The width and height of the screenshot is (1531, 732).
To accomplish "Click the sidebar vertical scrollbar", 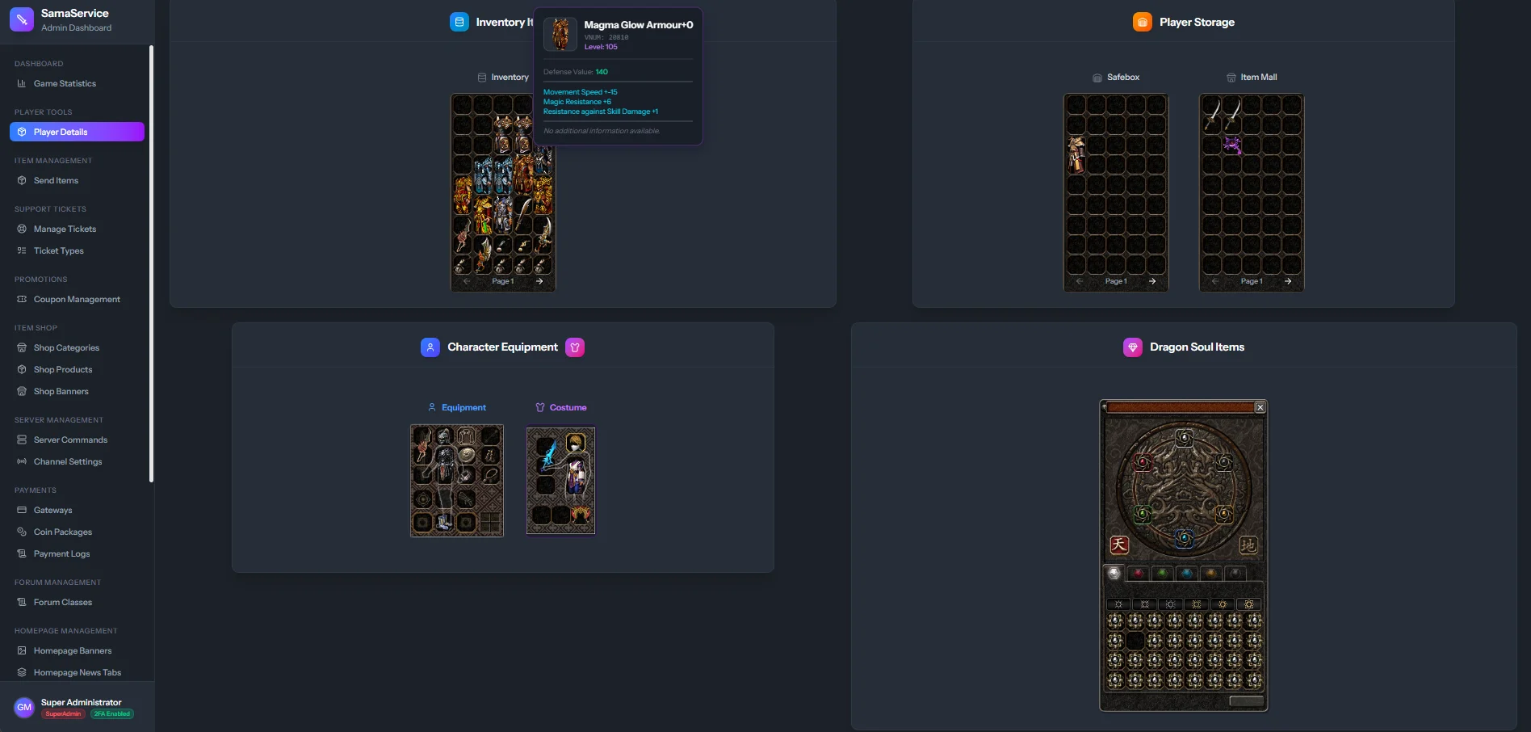I will pos(151,263).
